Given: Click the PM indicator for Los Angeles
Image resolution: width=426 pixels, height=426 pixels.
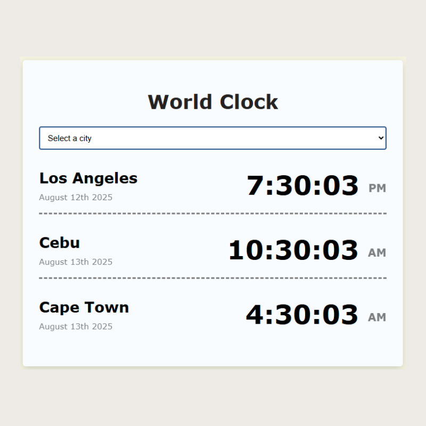Looking at the screenshot, I should tap(378, 188).
